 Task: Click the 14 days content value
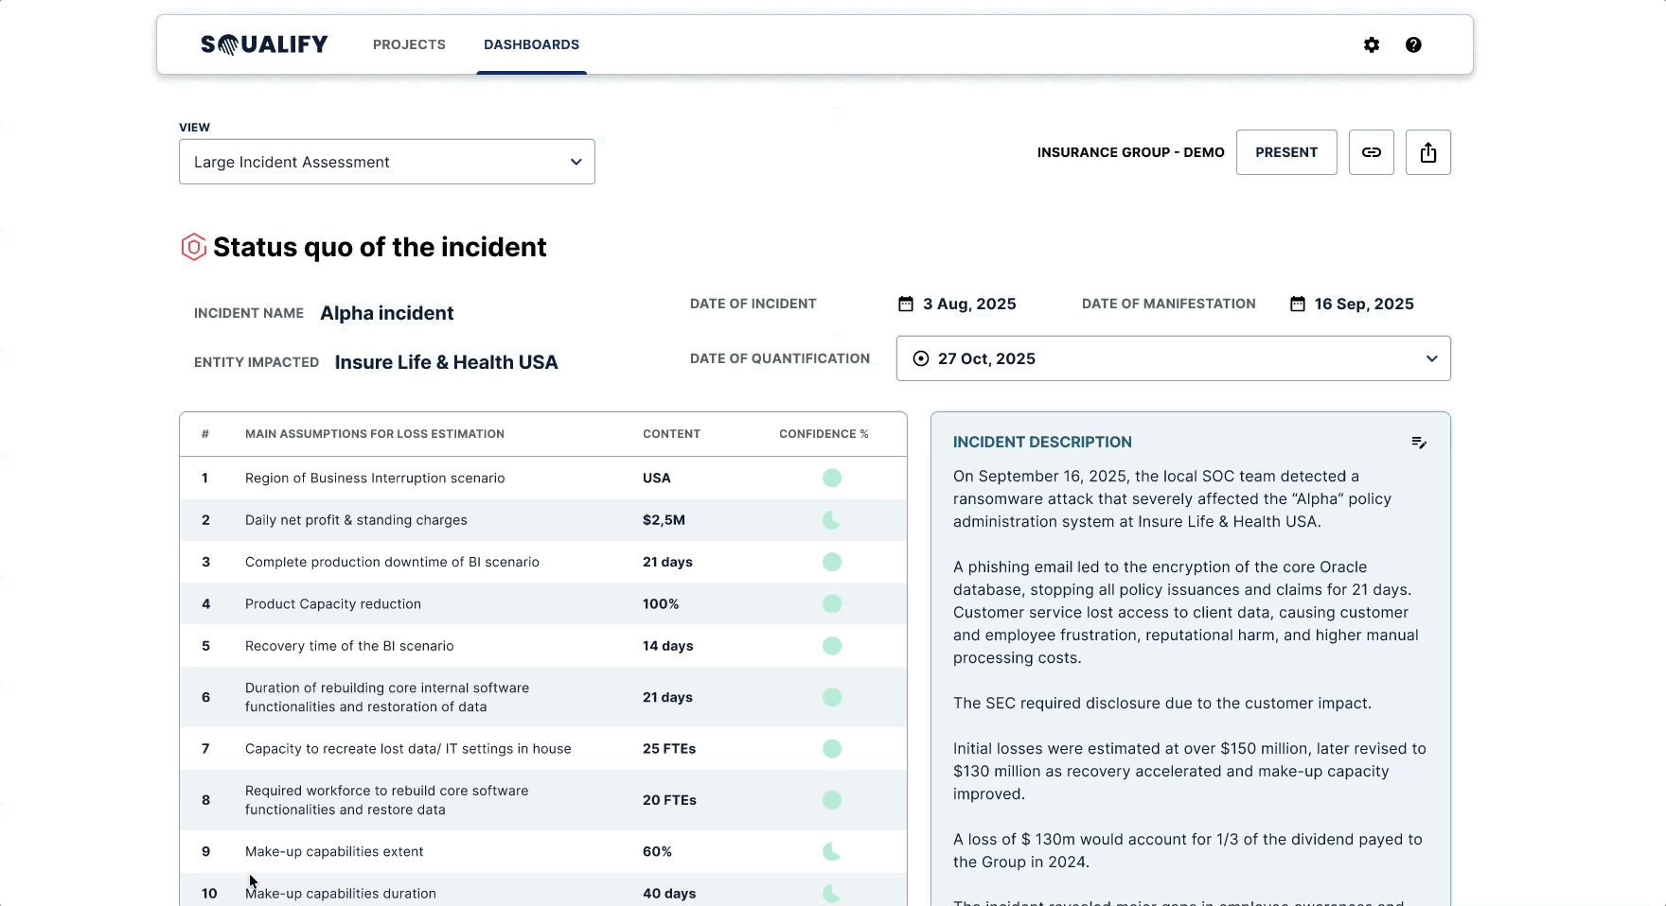click(668, 646)
